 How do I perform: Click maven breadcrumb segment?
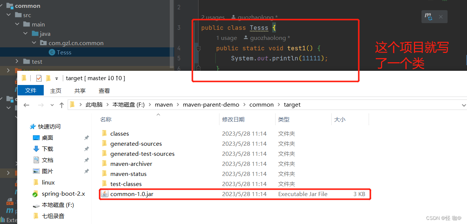pyautogui.click(x=164, y=105)
